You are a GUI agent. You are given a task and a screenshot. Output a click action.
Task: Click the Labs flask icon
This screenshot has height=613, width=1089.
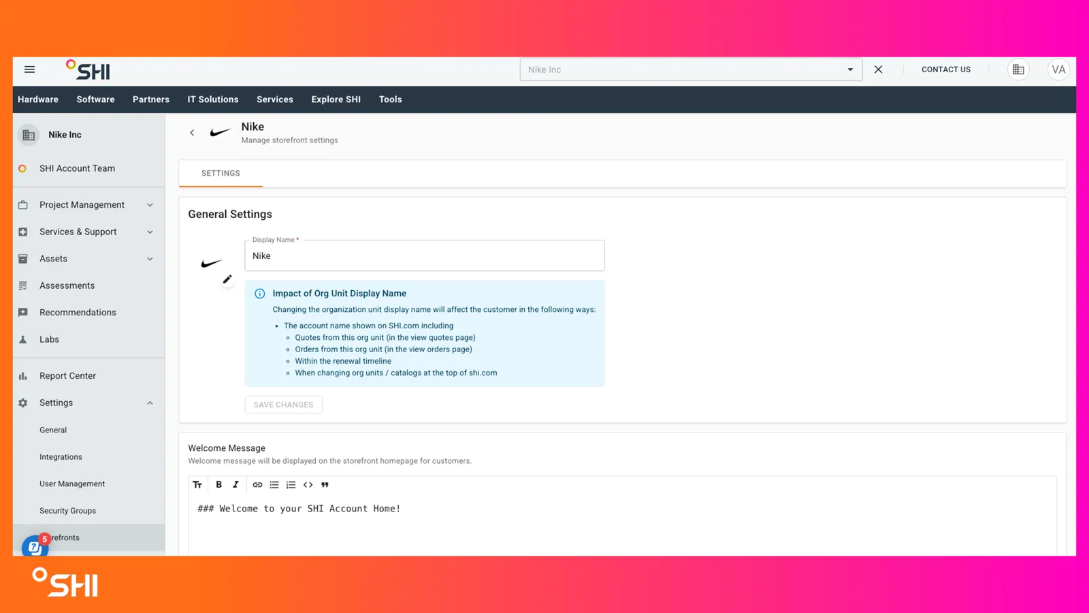click(23, 339)
